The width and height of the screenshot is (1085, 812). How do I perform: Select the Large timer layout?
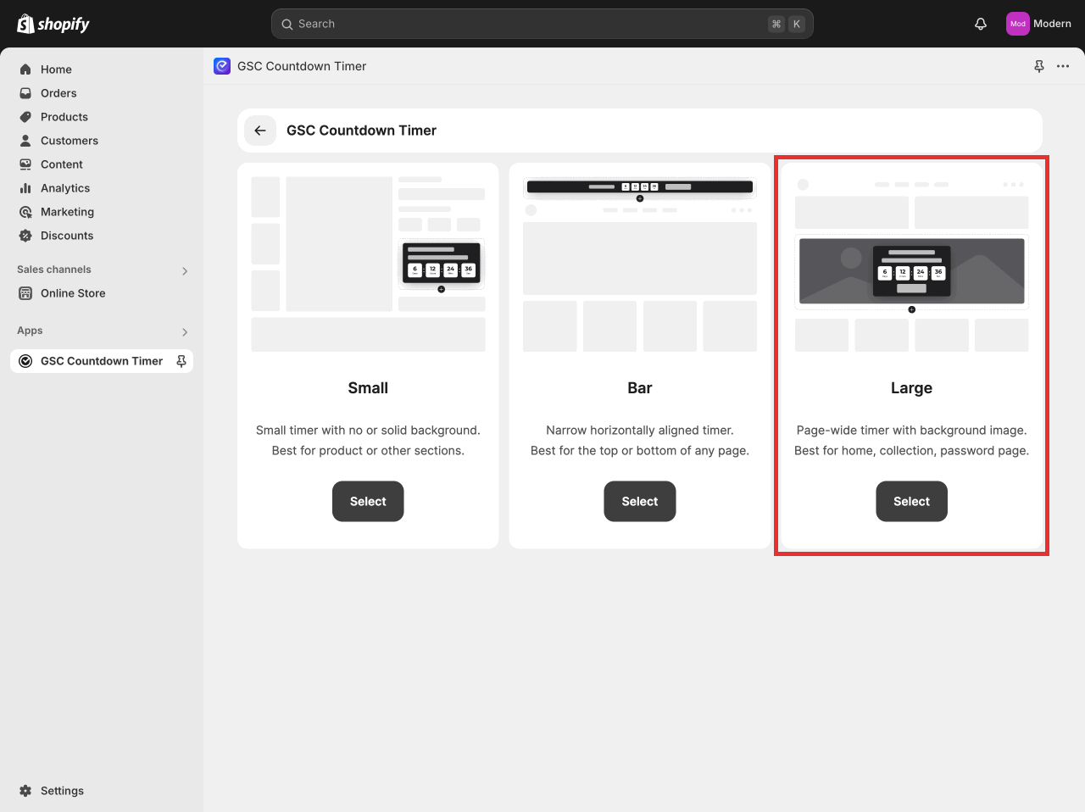[911, 501]
